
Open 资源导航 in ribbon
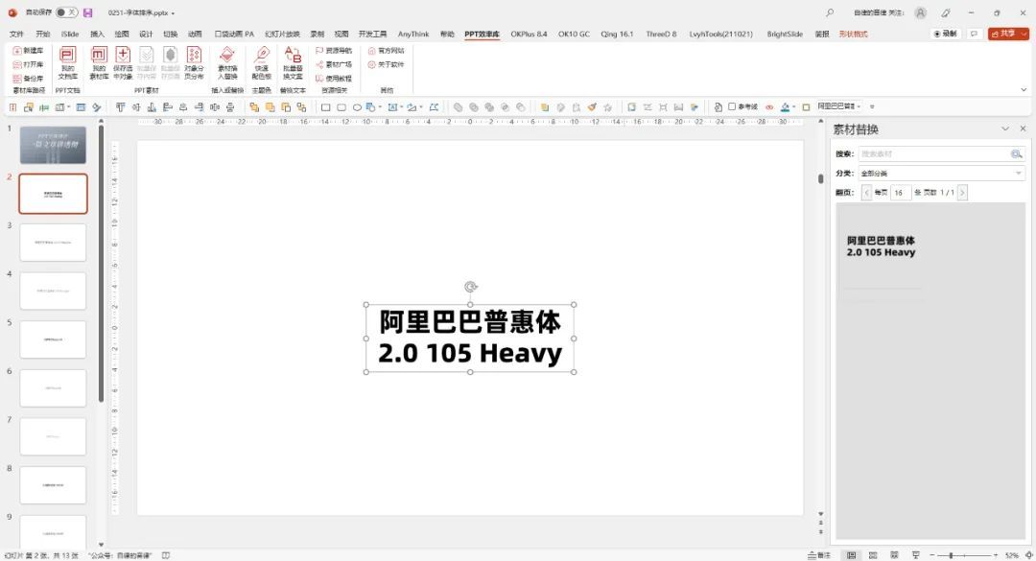334,50
